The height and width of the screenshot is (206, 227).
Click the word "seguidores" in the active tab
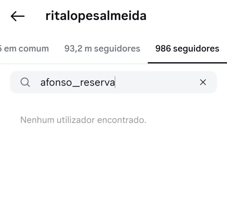[196, 48]
